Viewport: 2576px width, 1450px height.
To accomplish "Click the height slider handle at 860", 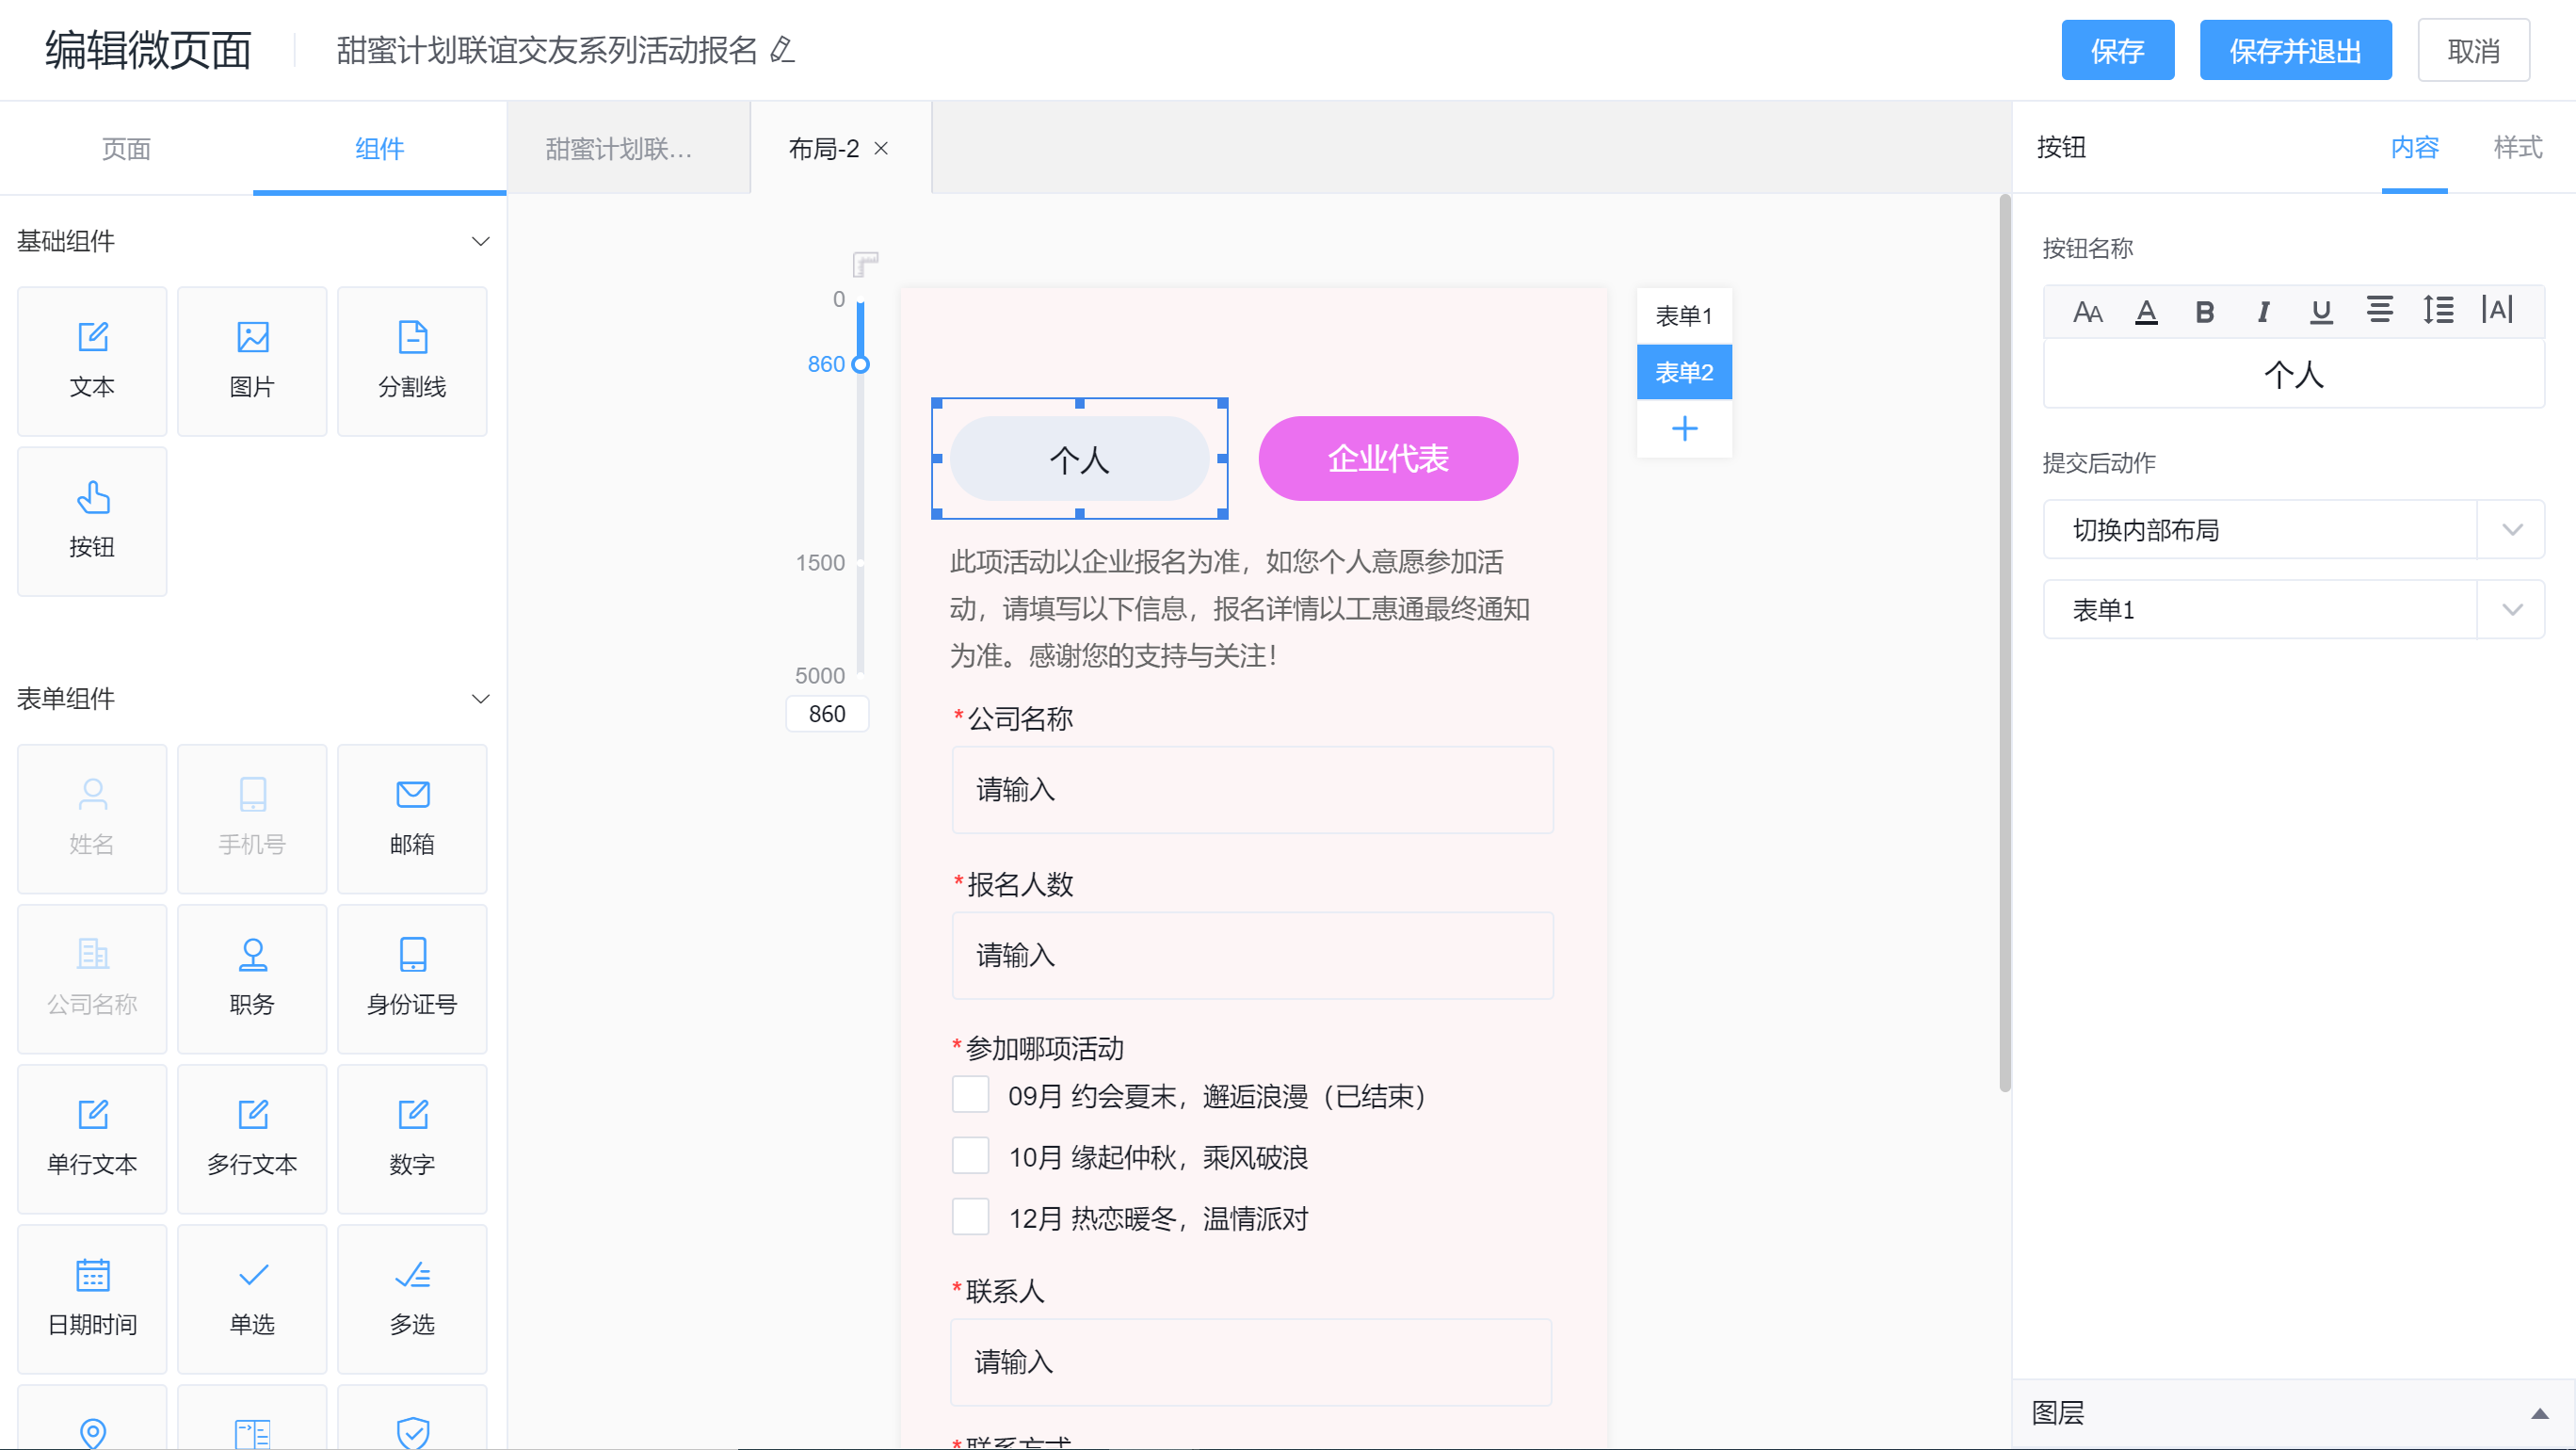I will pyautogui.click(x=860, y=364).
